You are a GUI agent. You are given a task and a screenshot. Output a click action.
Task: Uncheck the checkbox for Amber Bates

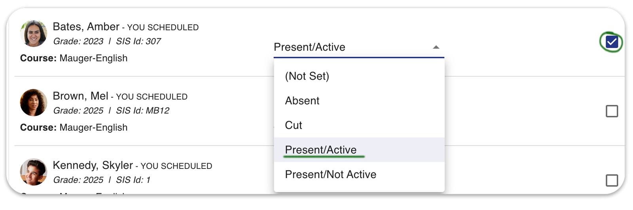(x=612, y=42)
